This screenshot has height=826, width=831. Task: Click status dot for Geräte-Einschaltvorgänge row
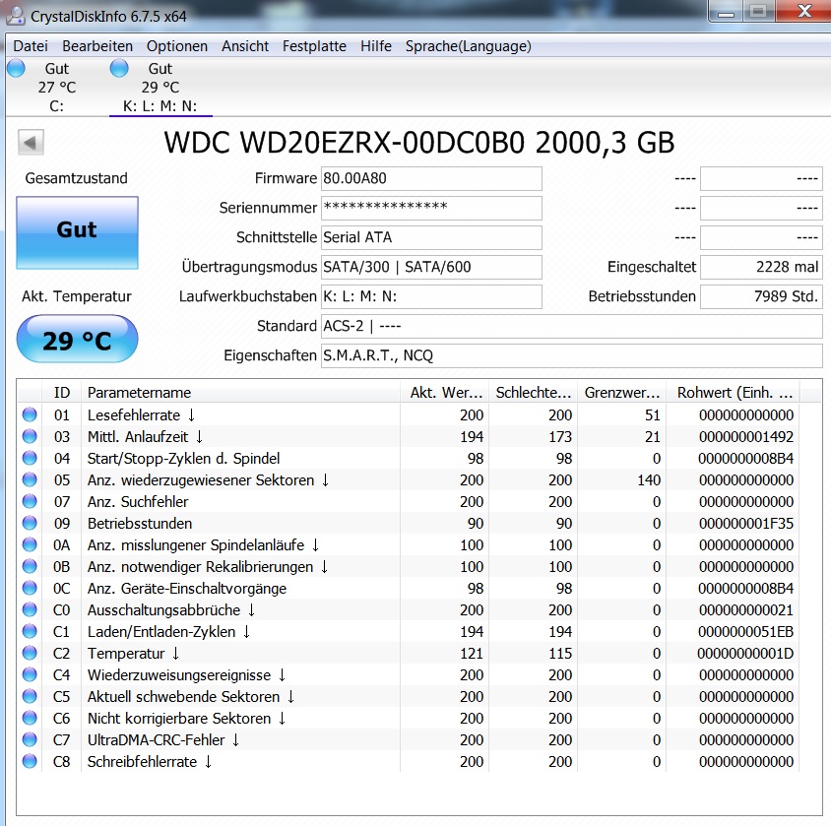30,588
